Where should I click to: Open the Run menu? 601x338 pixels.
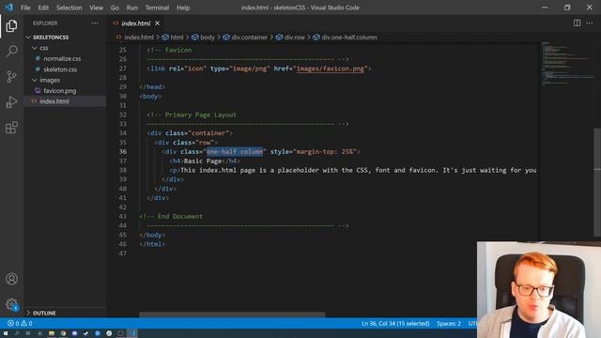coord(131,8)
